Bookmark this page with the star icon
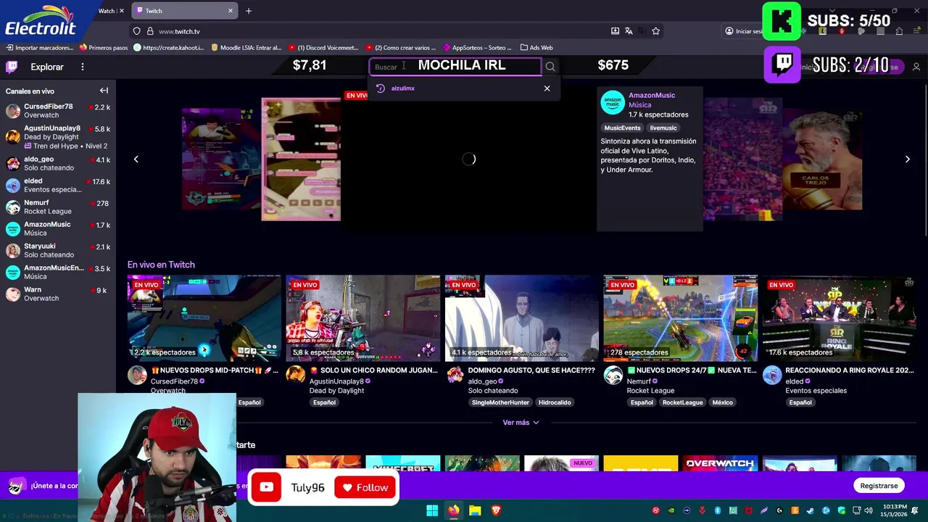928x522 pixels. (655, 31)
